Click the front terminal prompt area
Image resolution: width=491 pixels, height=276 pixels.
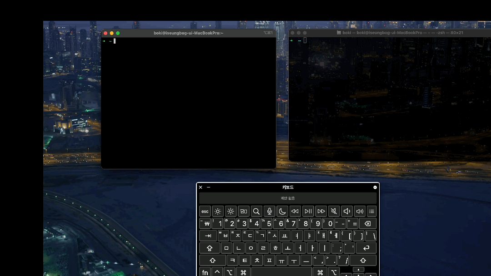[x=189, y=103]
